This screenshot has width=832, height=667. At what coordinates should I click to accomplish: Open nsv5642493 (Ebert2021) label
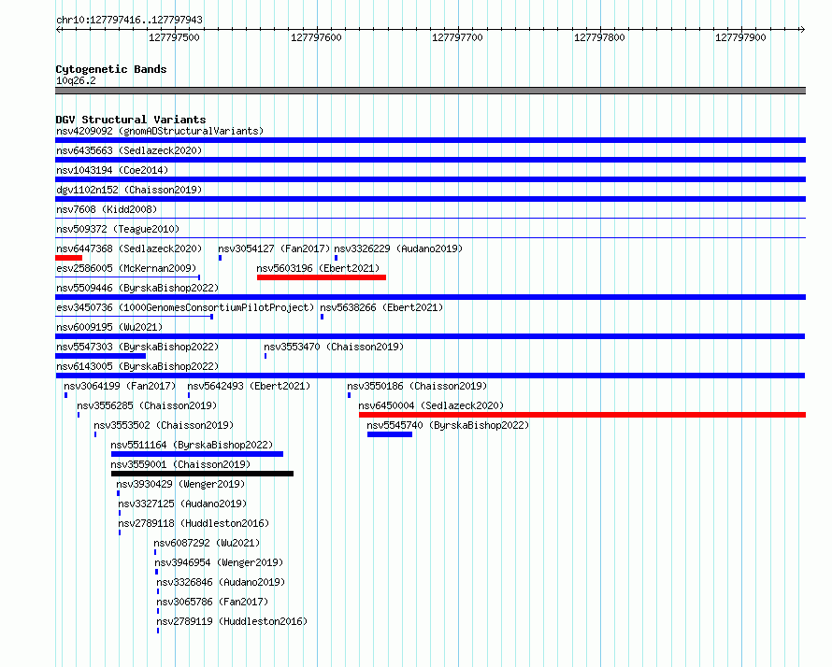(x=249, y=386)
